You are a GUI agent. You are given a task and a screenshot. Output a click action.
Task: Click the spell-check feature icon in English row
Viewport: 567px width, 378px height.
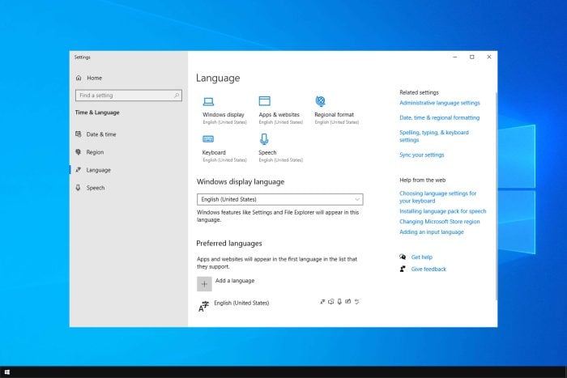[357, 301]
